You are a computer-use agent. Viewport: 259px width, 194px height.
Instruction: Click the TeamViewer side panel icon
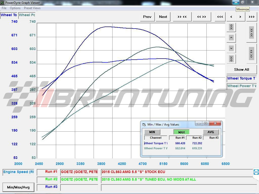256,172
